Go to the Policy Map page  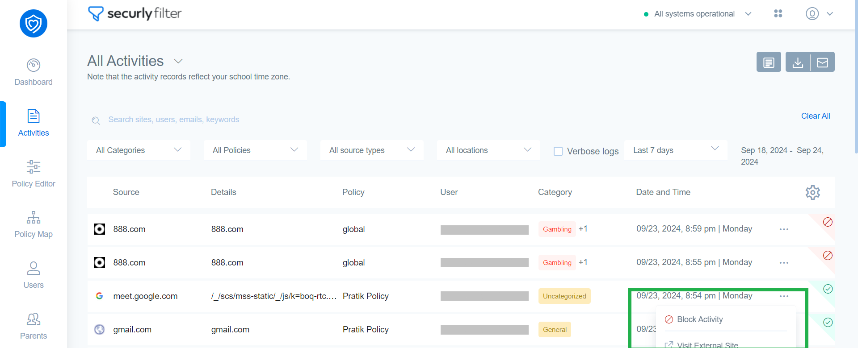(x=34, y=224)
